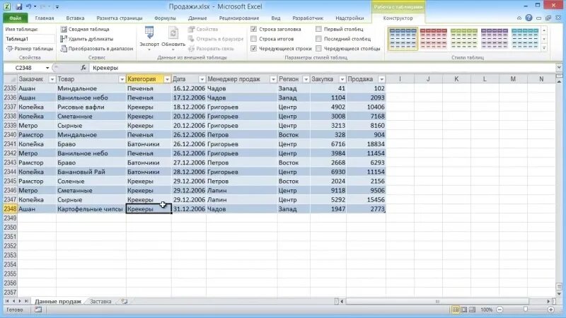This screenshot has height=318, width=566.
Task: Open the Закупка column filter dropdown
Action: tap(342, 79)
